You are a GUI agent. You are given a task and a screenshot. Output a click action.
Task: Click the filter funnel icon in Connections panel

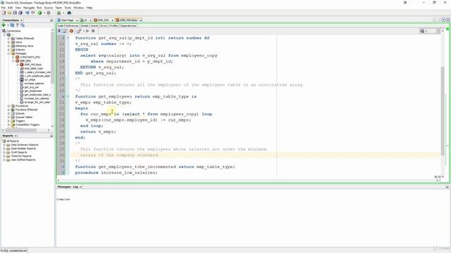[x=17, y=25]
